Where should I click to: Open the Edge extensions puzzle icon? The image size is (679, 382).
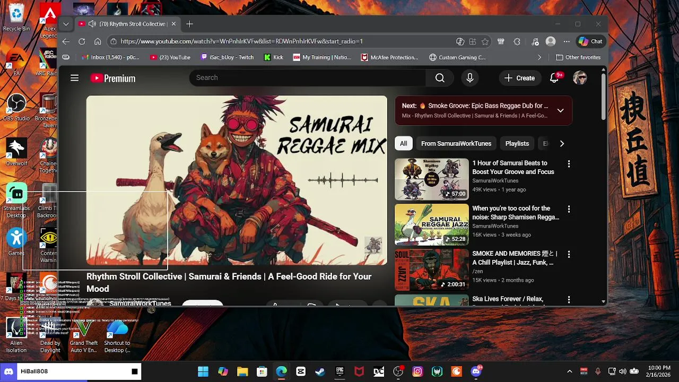[517, 41]
